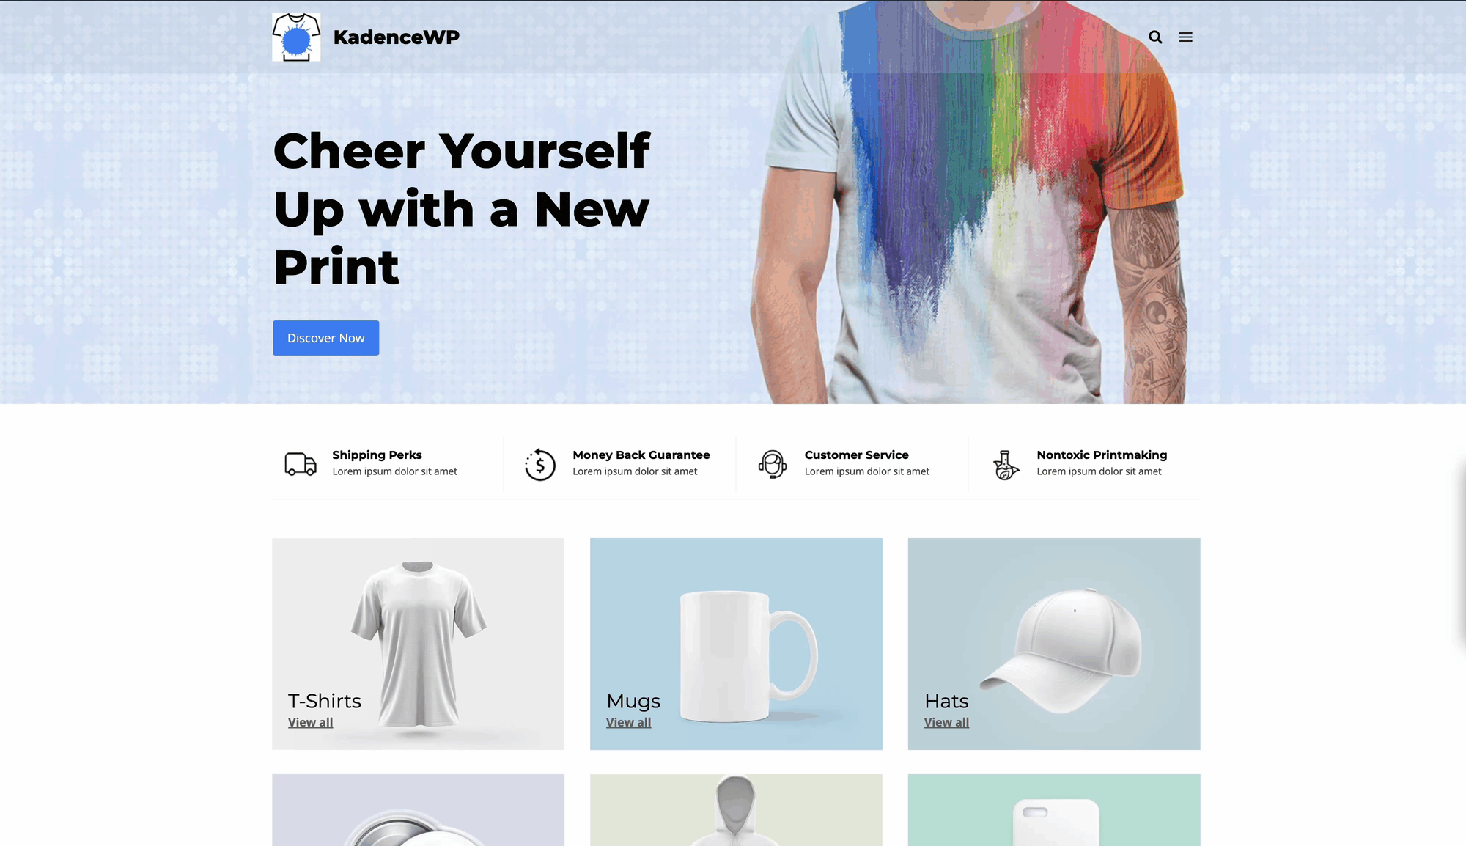Select the Money Back Guarantee heading
Screen dimensions: 1466x846
pyautogui.click(x=641, y=455)
